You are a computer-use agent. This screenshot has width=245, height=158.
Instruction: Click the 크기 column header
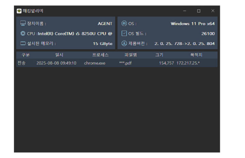click(159, 55)
